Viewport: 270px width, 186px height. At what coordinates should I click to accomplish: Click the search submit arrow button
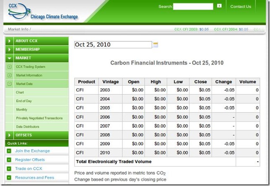[x=219, y=6]
